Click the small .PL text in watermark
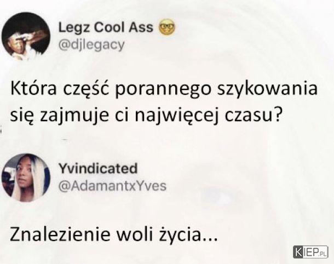This screenshot has height=264, width=334. [323, 254]
